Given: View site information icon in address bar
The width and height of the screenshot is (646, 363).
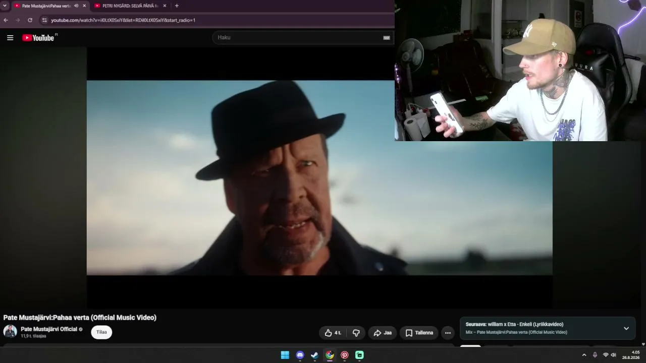Looking at the screenshot, I should tap(44, 20).
